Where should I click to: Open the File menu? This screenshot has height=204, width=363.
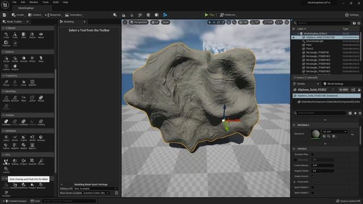14,2
